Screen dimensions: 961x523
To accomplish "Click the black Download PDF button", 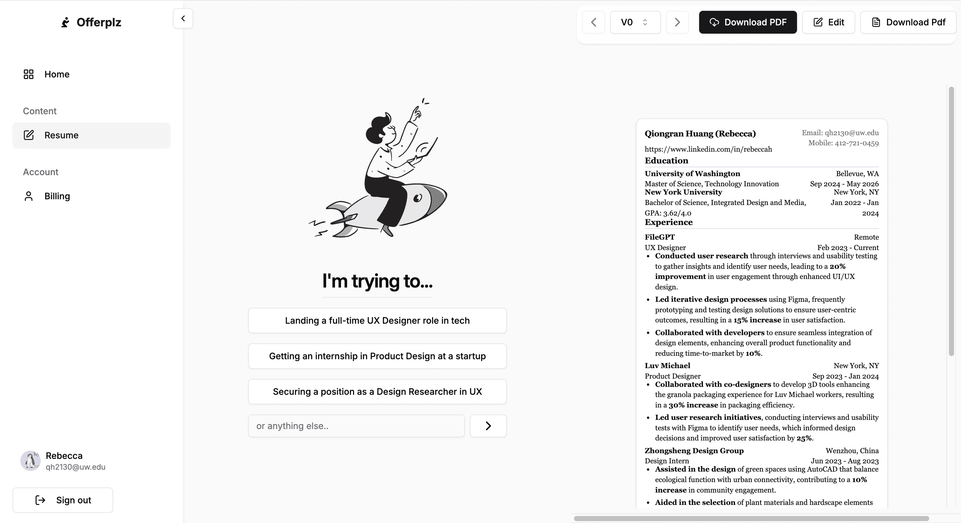I will click(x=748, y=22).
